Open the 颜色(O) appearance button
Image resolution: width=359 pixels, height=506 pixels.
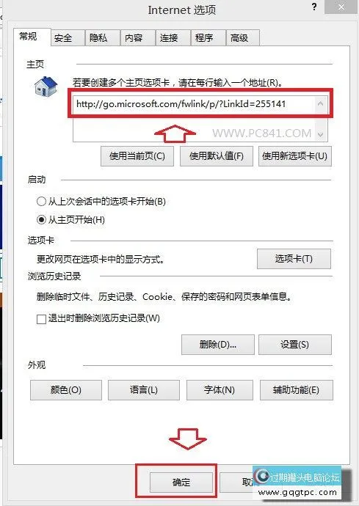click(x=66, y=390)
